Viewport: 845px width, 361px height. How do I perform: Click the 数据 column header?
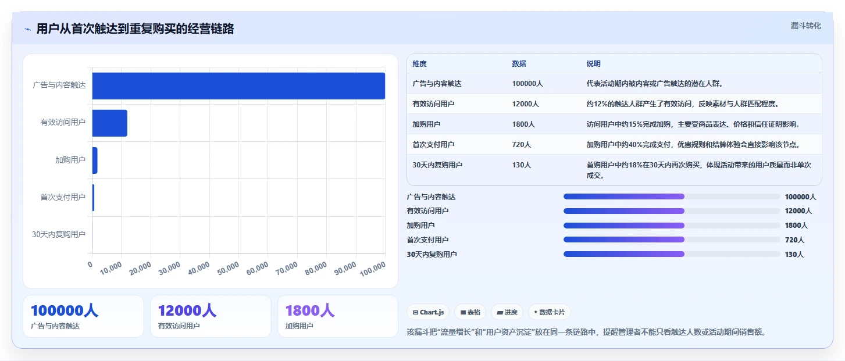tap(519, 64)
